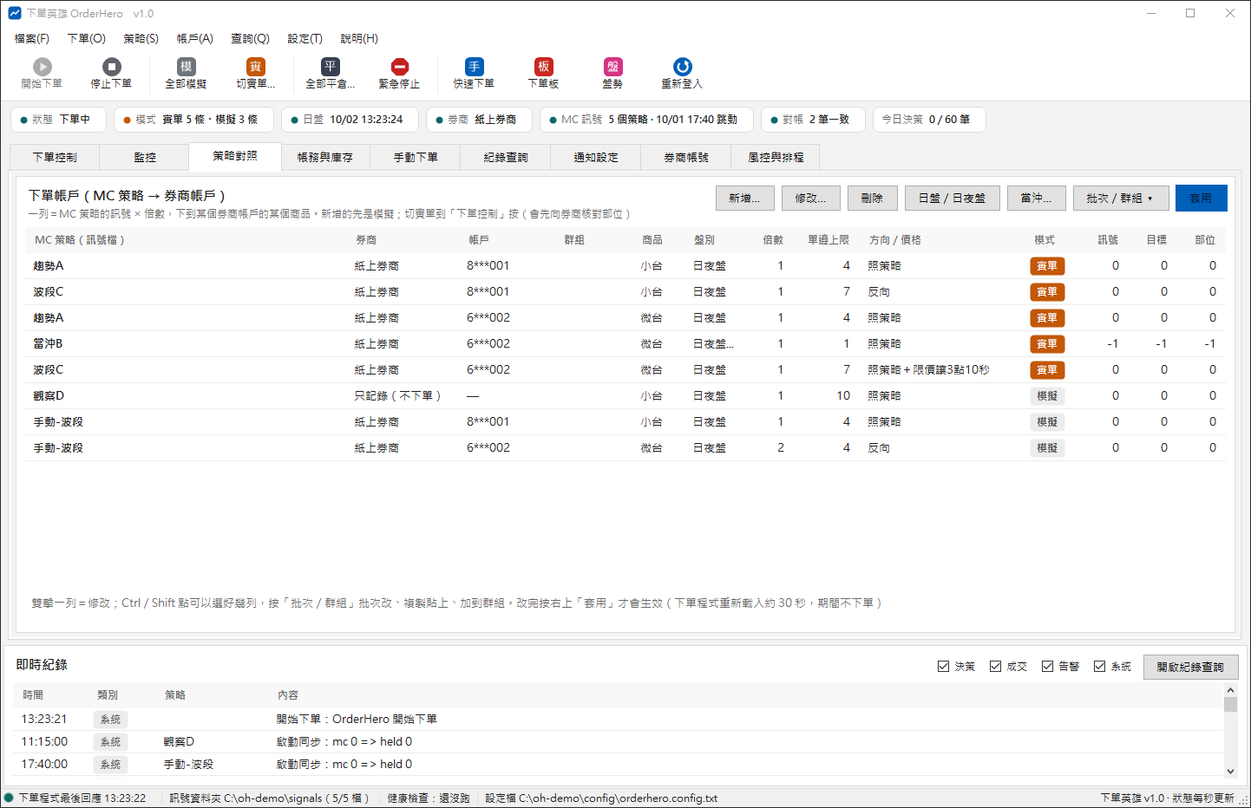Toggle the 決策 log filter checkbox

pos(943,666)
